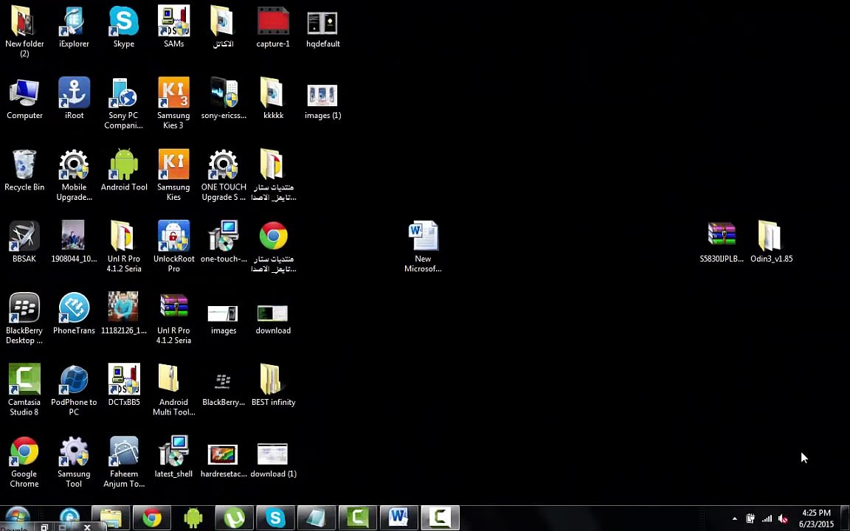Screen dimensions: 850x531
Task: Select the Mobile Upgrade gear shortcut
Action: 74,175
